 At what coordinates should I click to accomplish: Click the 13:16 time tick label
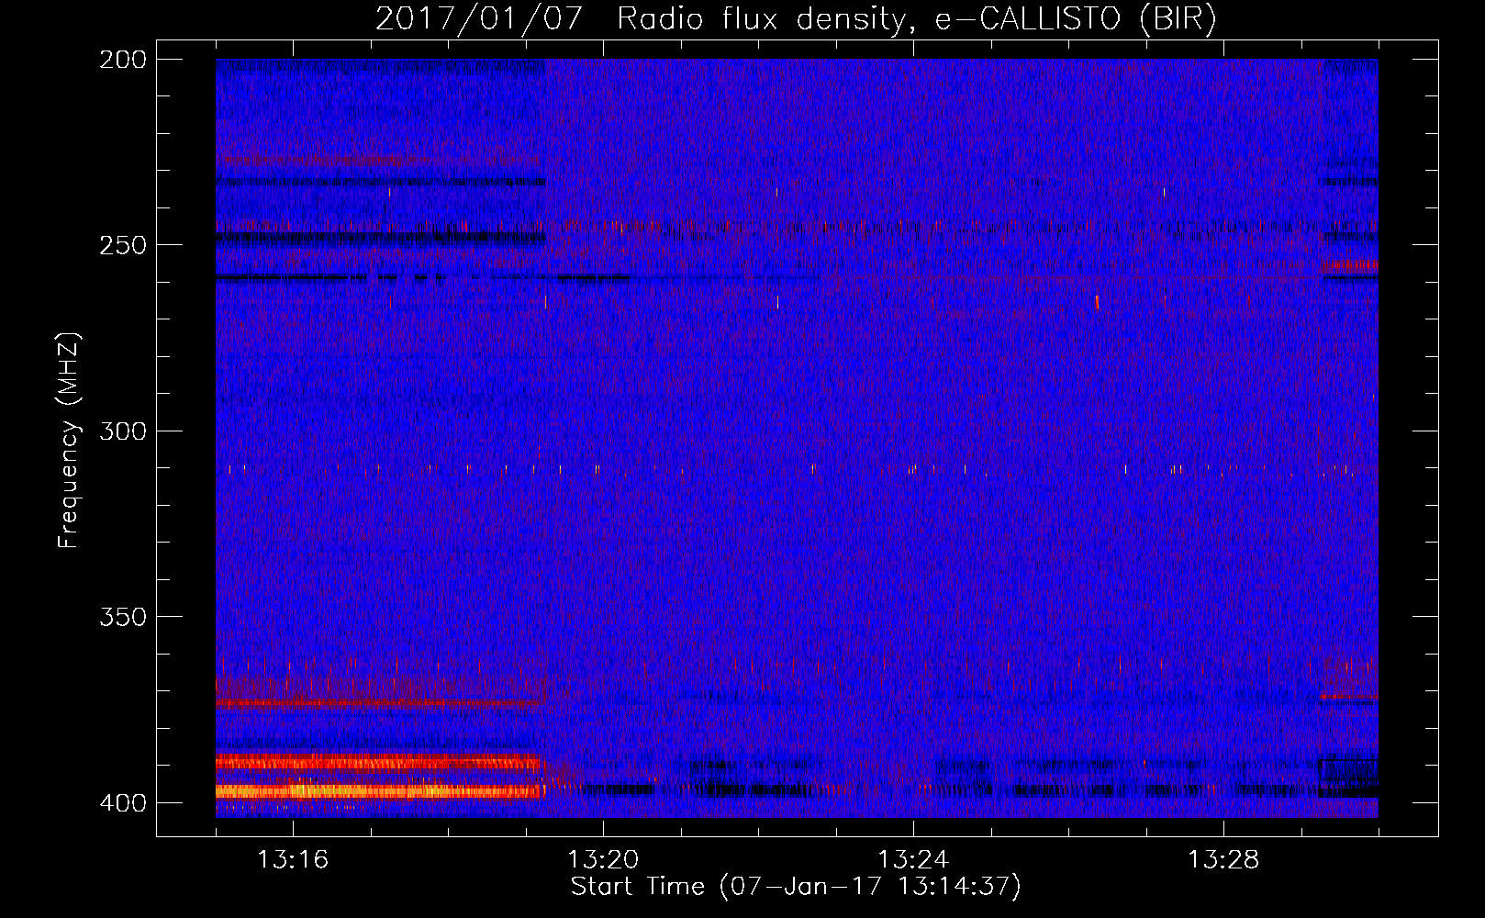click(293, 860)
